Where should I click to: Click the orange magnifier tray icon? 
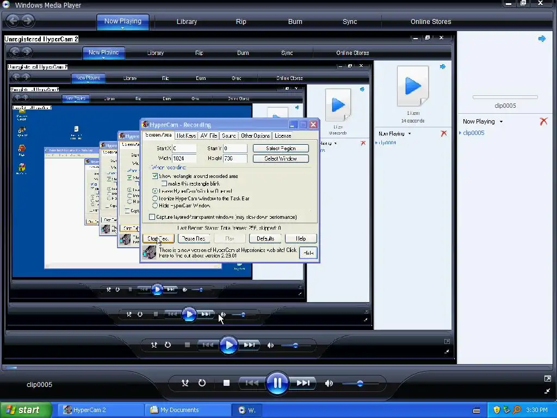coord(517,410)
